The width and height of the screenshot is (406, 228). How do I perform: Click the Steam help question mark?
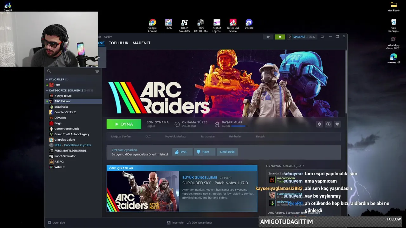[x=289, y=37]
